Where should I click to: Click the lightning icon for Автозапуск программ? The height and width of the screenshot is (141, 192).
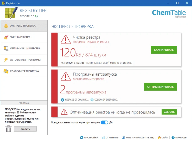click(x=6, y=60)
